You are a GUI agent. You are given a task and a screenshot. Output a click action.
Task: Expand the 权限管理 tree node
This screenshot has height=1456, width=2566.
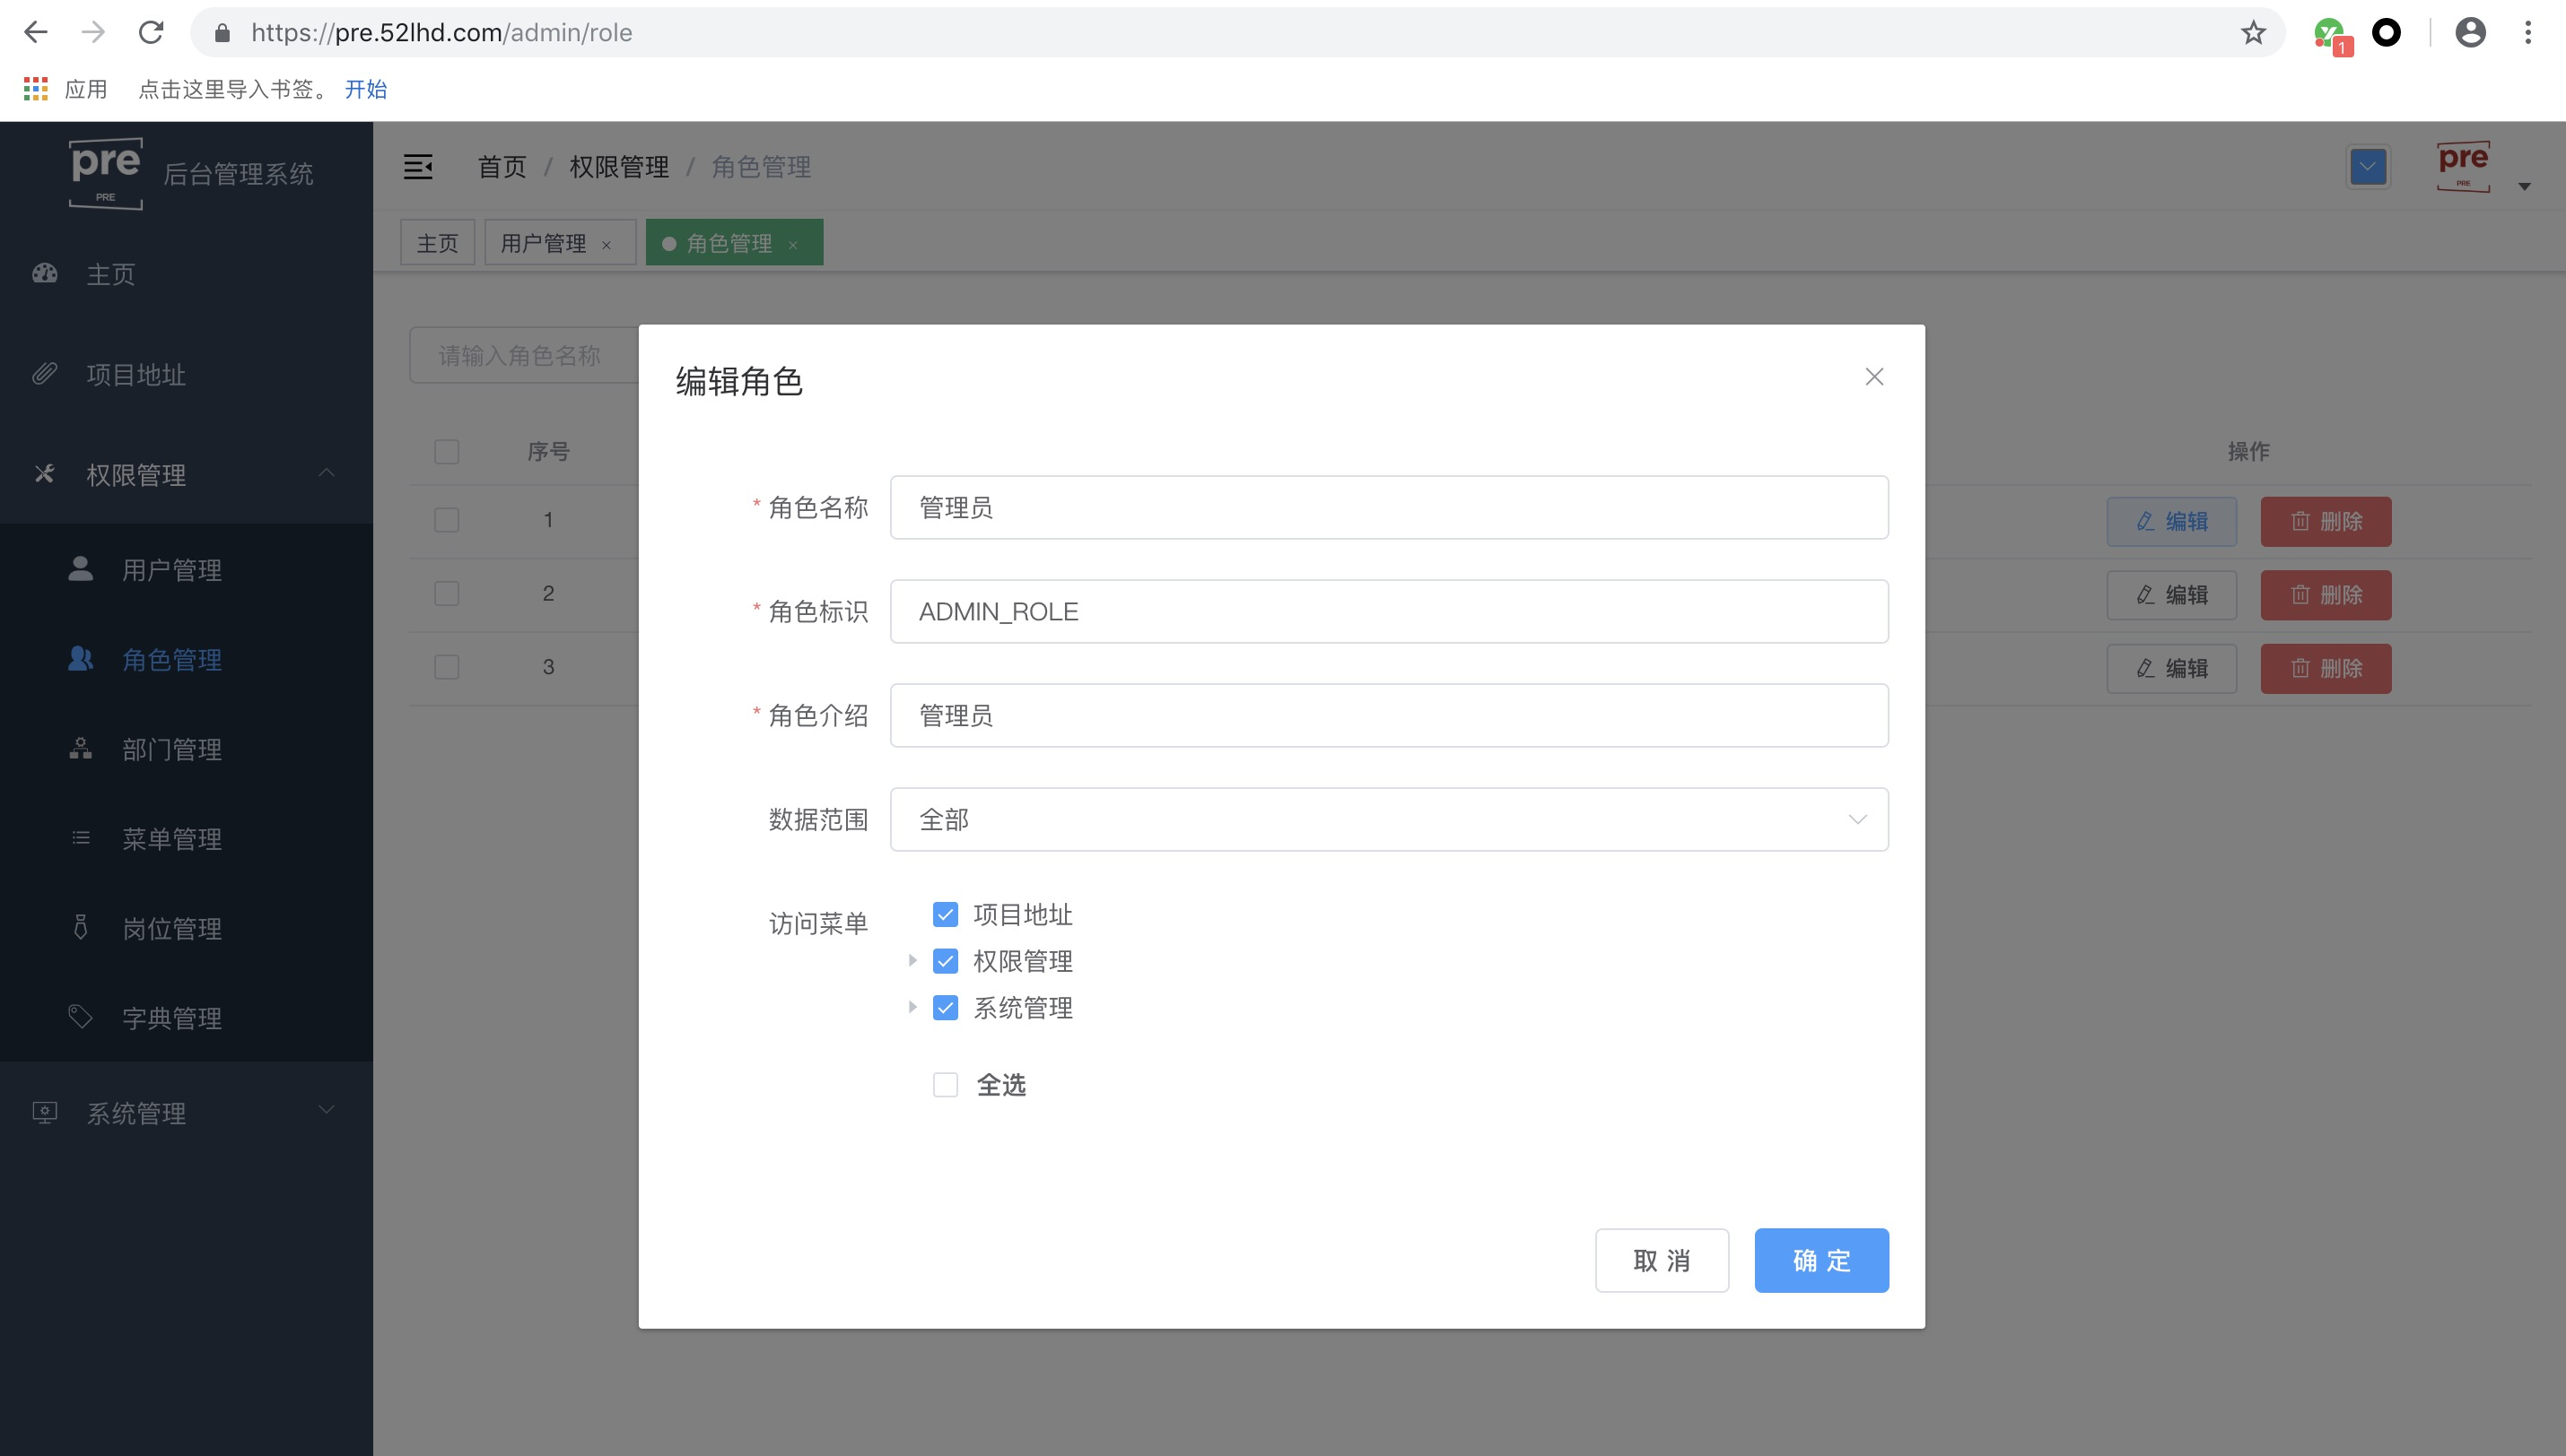912,960
